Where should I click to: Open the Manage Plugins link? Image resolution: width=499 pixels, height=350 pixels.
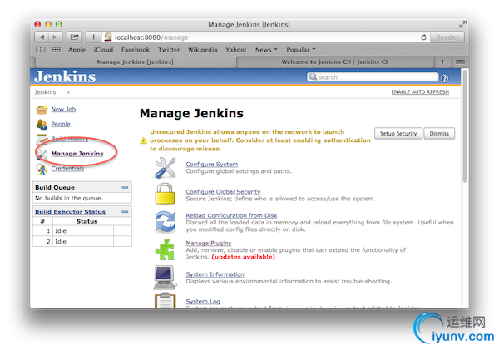tap(209, 243)
